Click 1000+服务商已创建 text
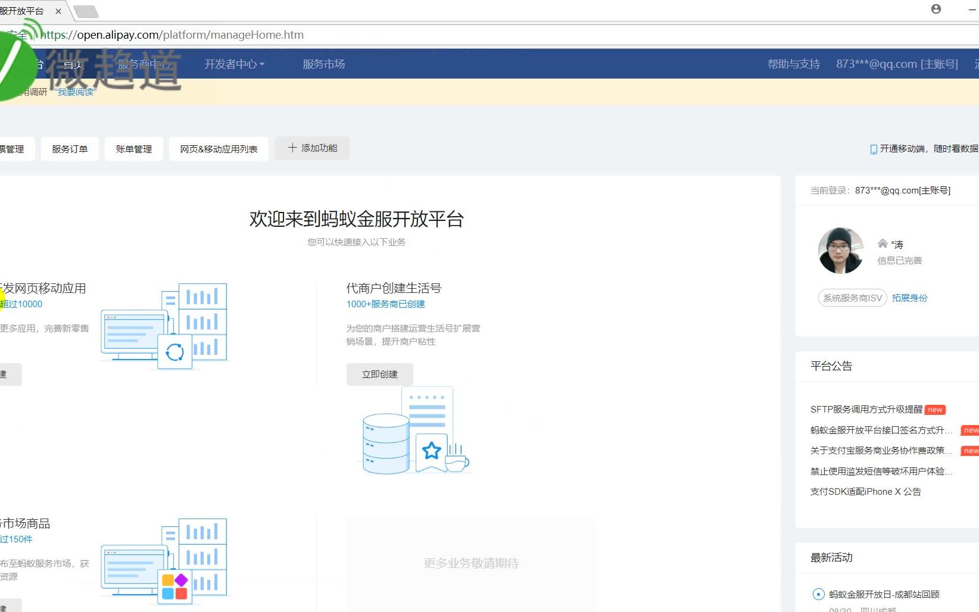 pos(386,304)
